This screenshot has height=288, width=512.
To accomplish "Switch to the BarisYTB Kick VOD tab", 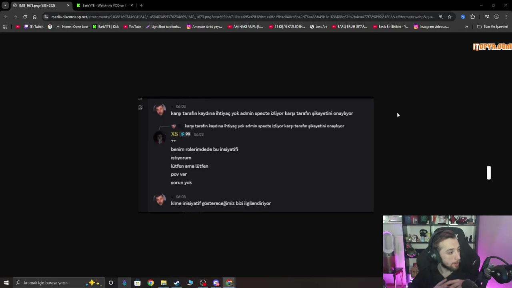I will (x=104, y=5).
